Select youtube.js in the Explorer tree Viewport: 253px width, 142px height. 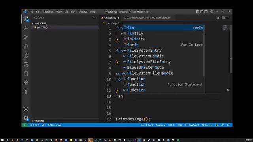click(x=65, y=27)
